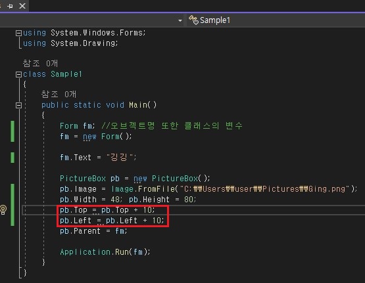The image size is (365, 283).
Task: Click the pin tab icon
Action: coord(10,6)
